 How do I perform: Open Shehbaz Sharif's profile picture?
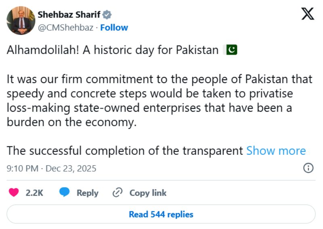pos(21,21)
